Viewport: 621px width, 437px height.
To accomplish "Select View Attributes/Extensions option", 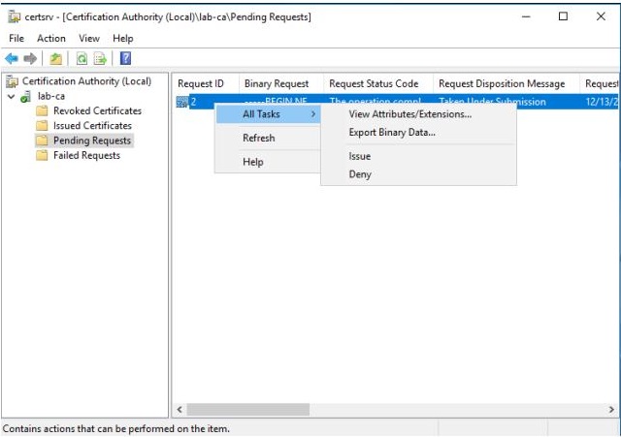I will pyautogui.click(x=409, y=114).
